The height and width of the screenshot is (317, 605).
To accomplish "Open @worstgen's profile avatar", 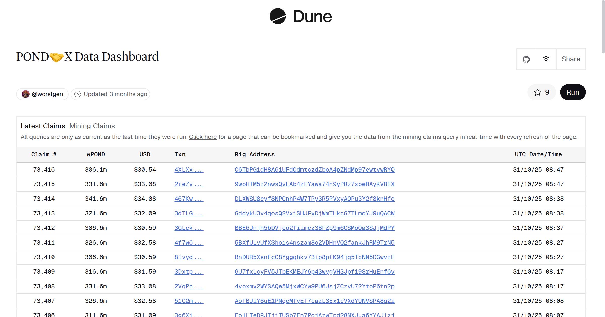I will (x=26, y=94).
